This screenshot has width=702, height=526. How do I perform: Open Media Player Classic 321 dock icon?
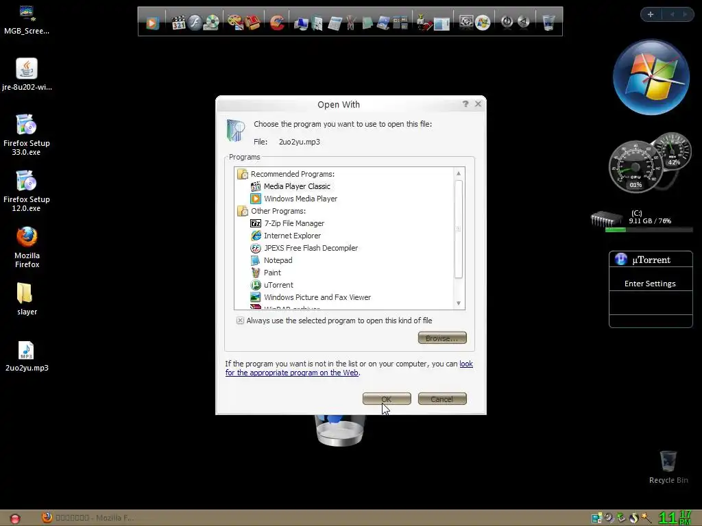click(179, 23)
